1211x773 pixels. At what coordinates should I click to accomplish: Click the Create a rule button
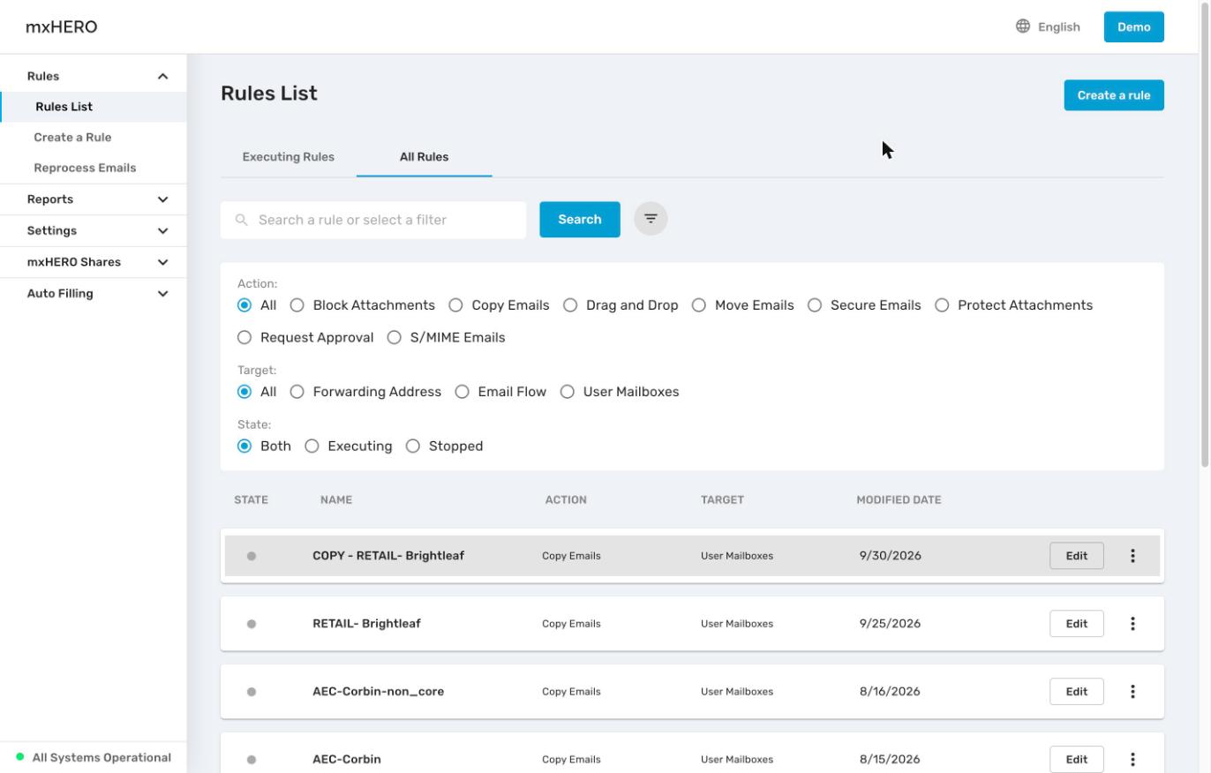pyautogui.click(x=1114, y=95)
